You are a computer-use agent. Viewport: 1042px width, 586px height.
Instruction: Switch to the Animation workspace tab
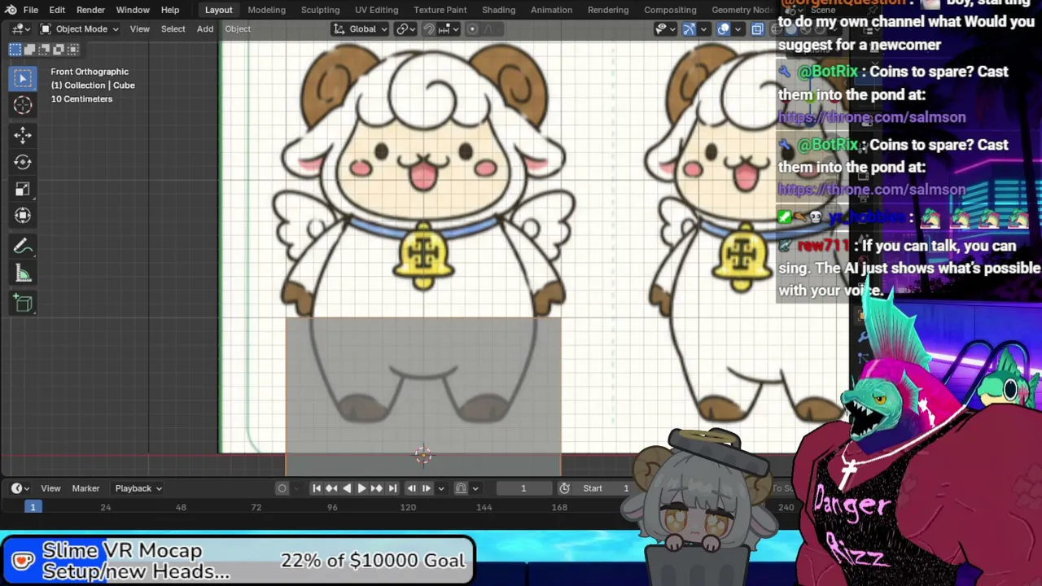pos(551,10)
